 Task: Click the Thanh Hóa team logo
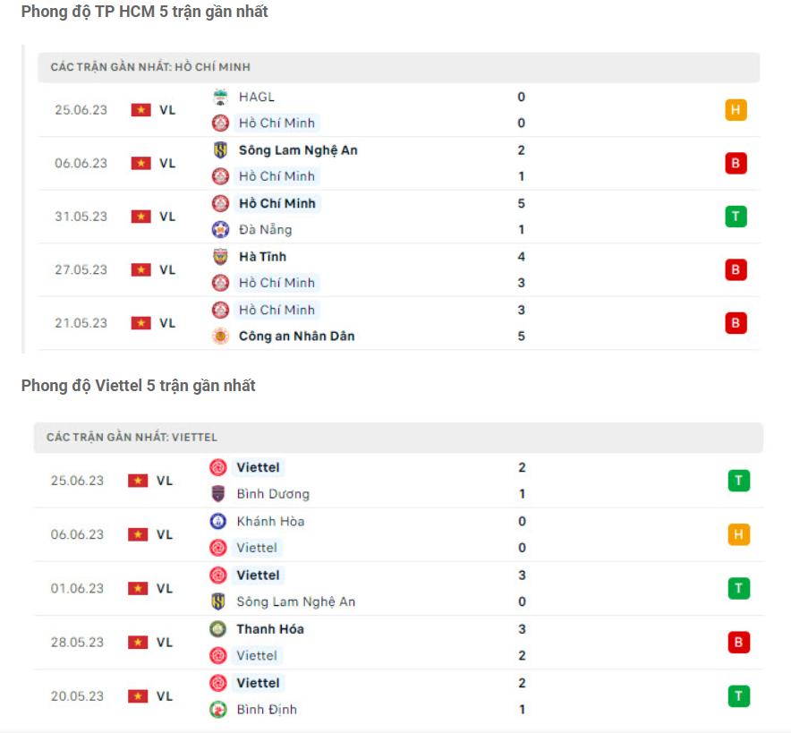217,629
